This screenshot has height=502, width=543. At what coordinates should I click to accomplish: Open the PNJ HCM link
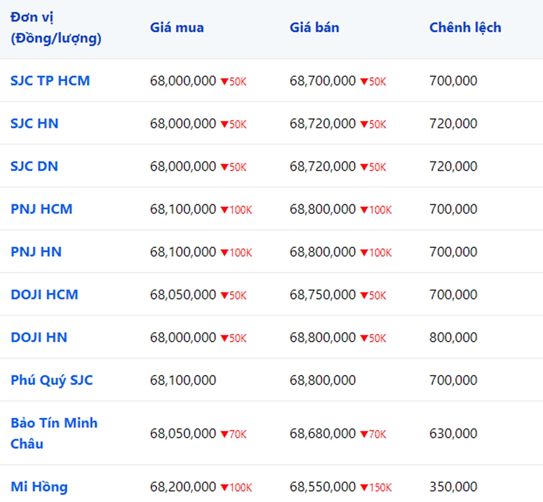pos(42,209)
